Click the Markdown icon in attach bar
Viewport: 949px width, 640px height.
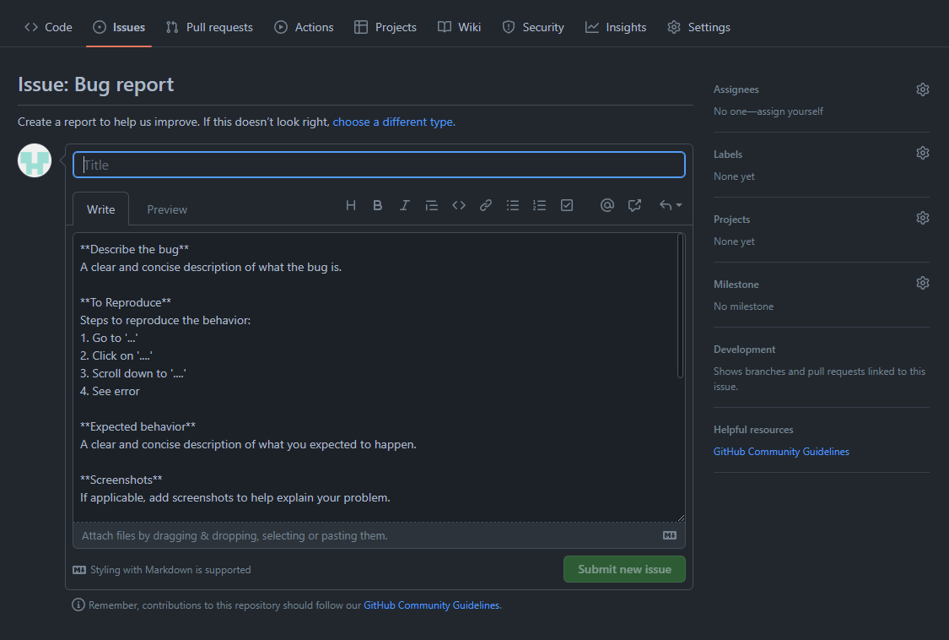pyautogui.click(x=670, y=535)
